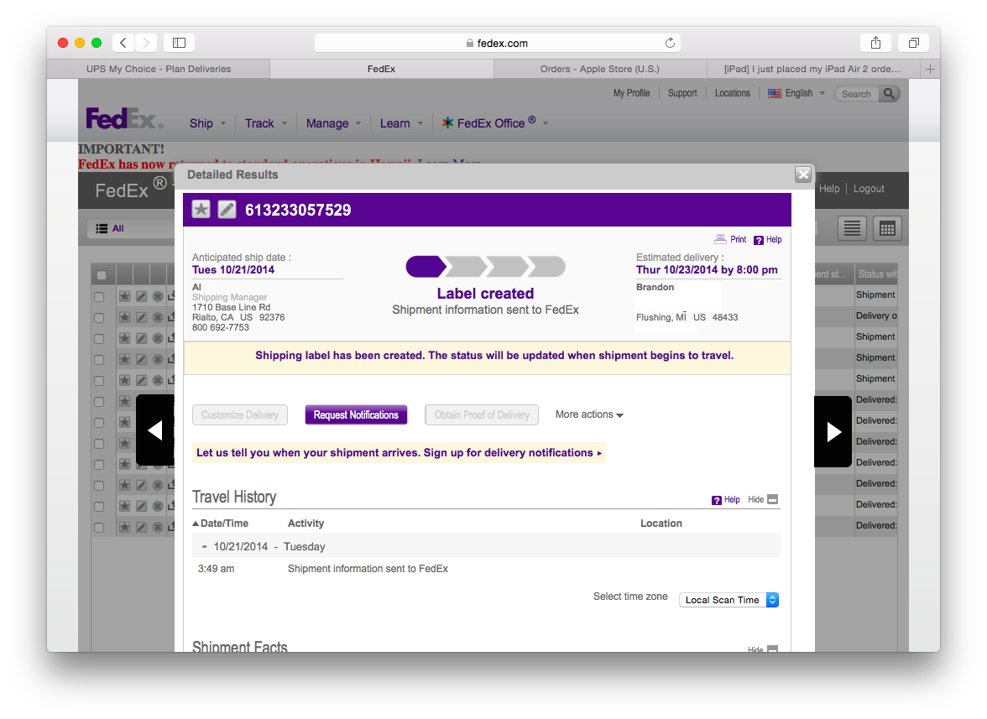
Task: Click the Status column header
Action: 877,274
